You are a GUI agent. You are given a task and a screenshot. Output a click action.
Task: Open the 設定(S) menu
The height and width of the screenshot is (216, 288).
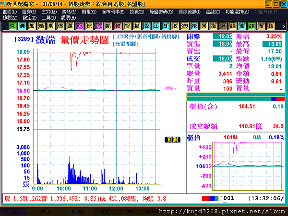pyautogui.click(x=30, y=18)
